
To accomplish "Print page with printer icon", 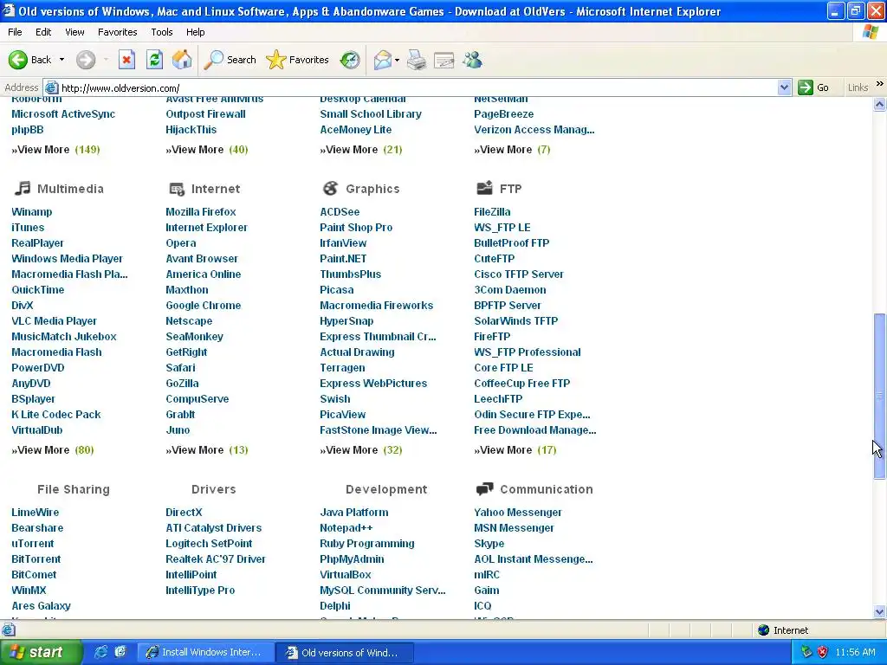I will point(417,60).
